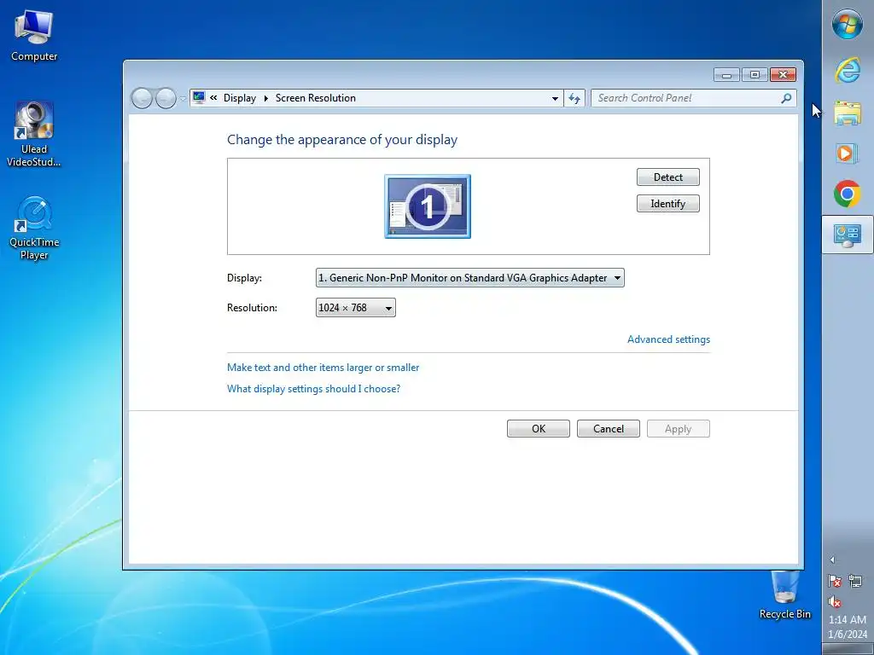Viewport: 874px width, 655px height.
Task: Show hidden tray icons arrow
Action: pyautogui.click(x=832, y=559)
